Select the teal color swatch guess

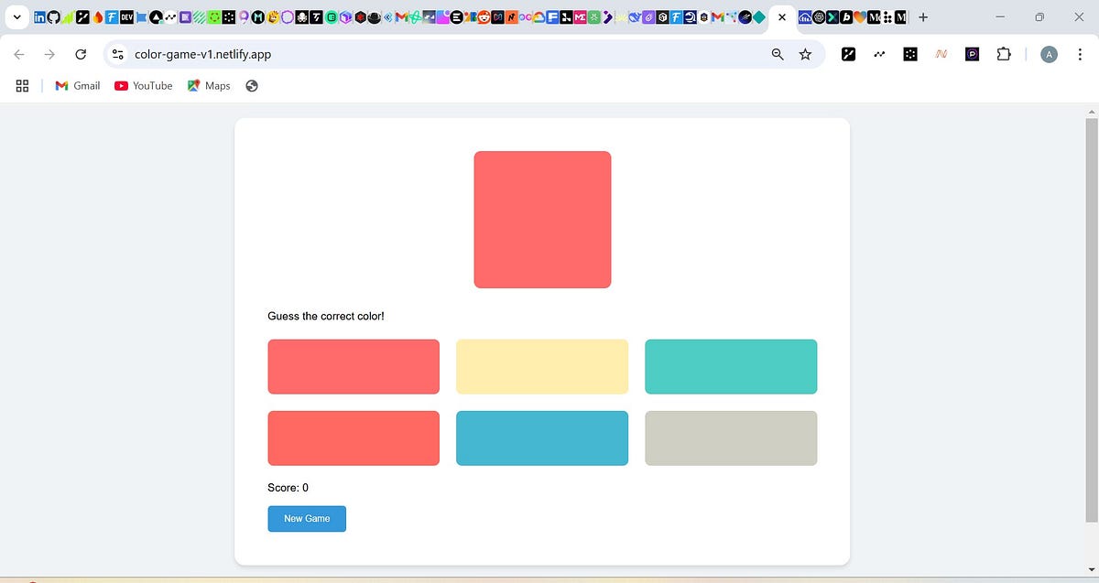[x=731, y=366]
